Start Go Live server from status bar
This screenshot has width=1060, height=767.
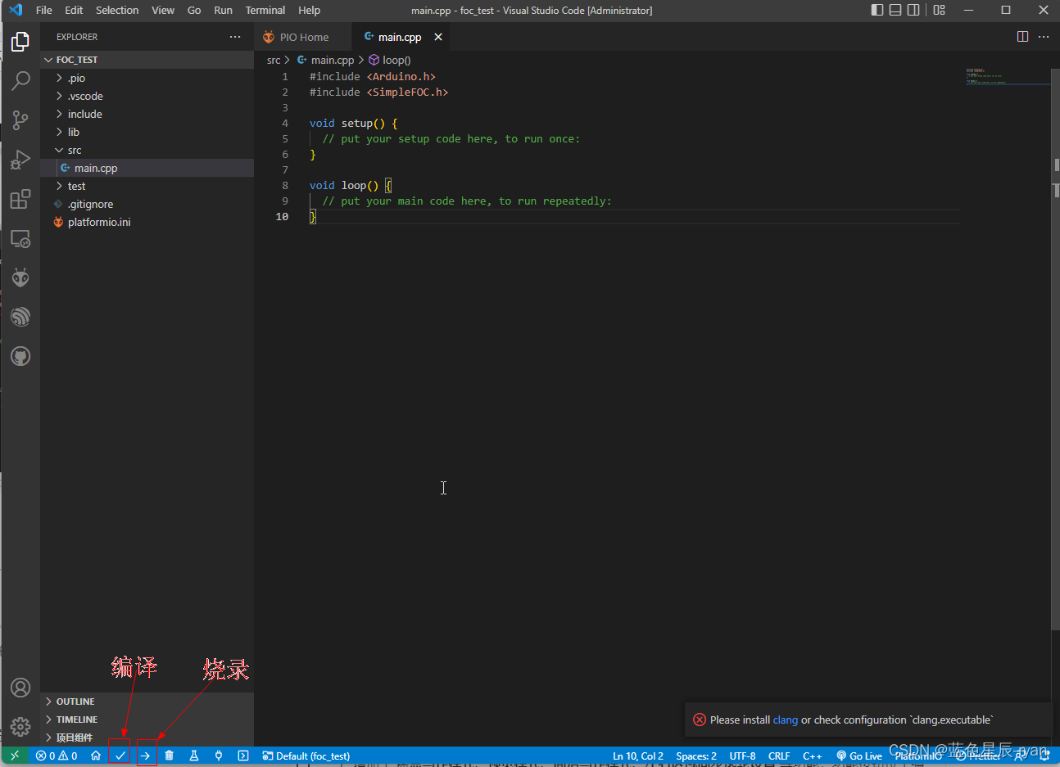click(858, 755)
